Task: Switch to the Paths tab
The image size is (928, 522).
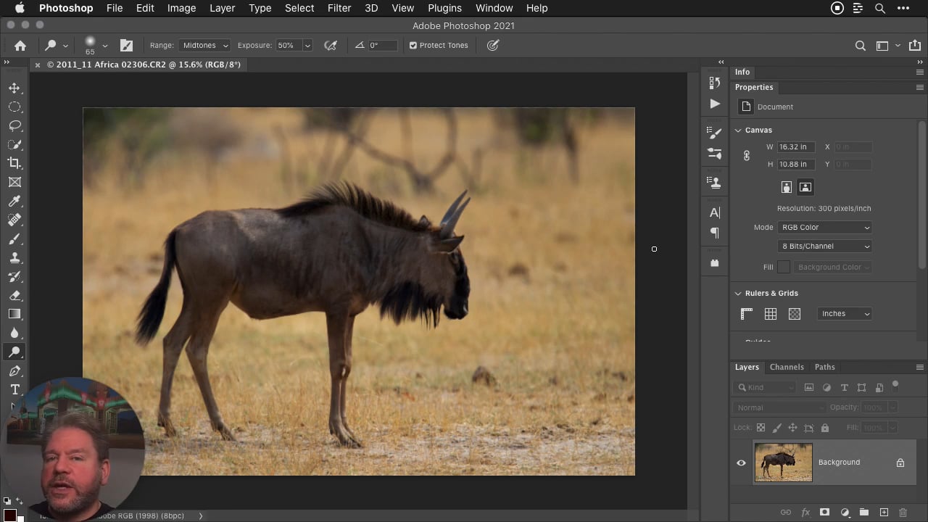Action: coord(825,367)
